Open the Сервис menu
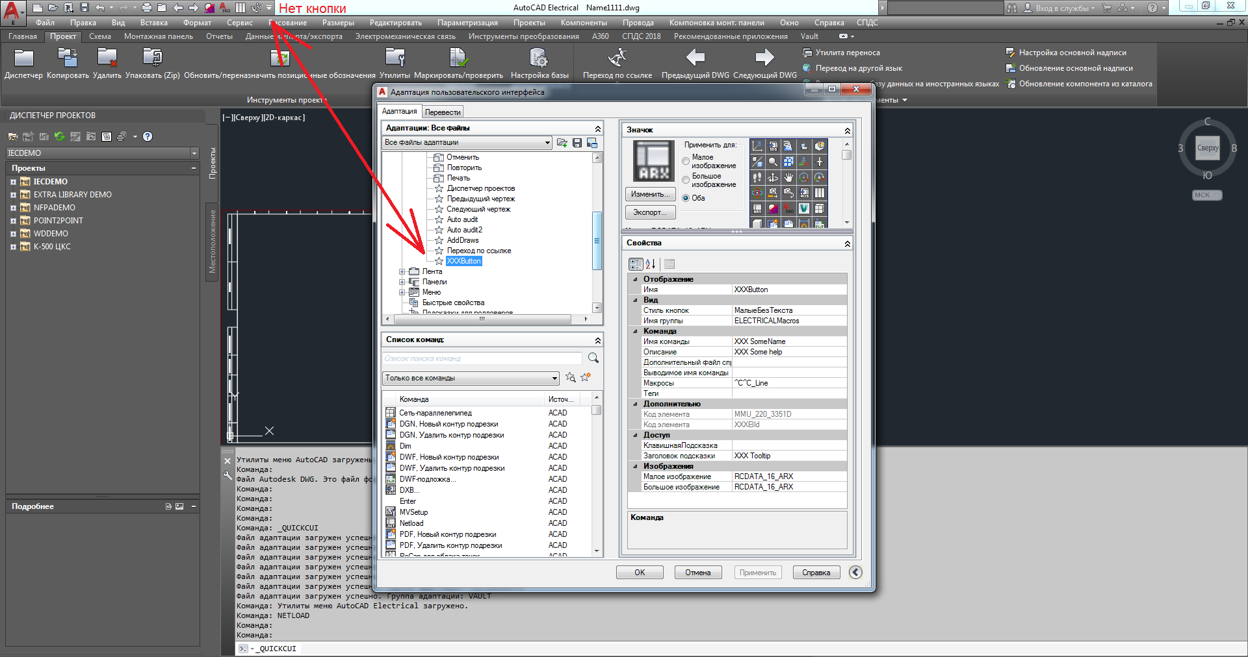The height and width of the screenshot is (657, 1248). pos(240,23)
